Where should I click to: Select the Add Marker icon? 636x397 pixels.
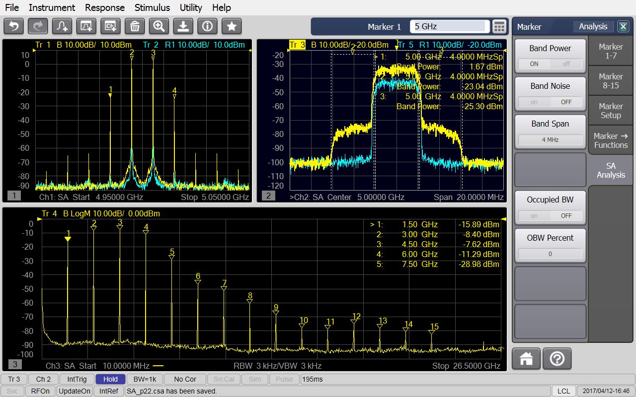pyautogui.click(x=61, y=26)
